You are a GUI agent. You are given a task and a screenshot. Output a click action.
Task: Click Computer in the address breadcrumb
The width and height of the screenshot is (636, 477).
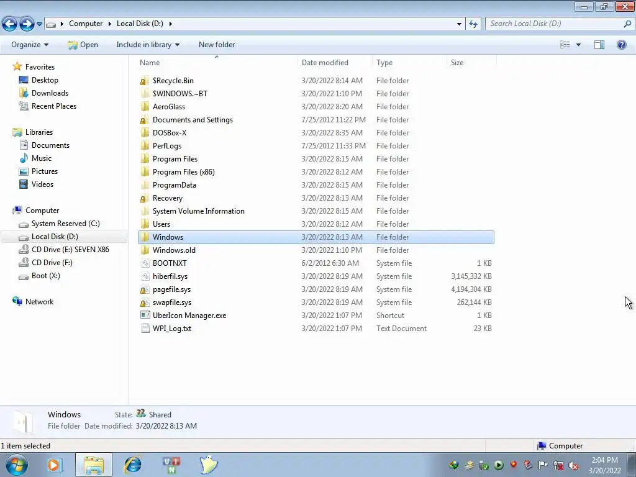click(x=86, y=24)
